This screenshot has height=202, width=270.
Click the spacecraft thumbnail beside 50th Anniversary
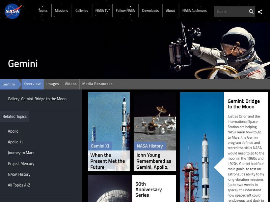110,189
